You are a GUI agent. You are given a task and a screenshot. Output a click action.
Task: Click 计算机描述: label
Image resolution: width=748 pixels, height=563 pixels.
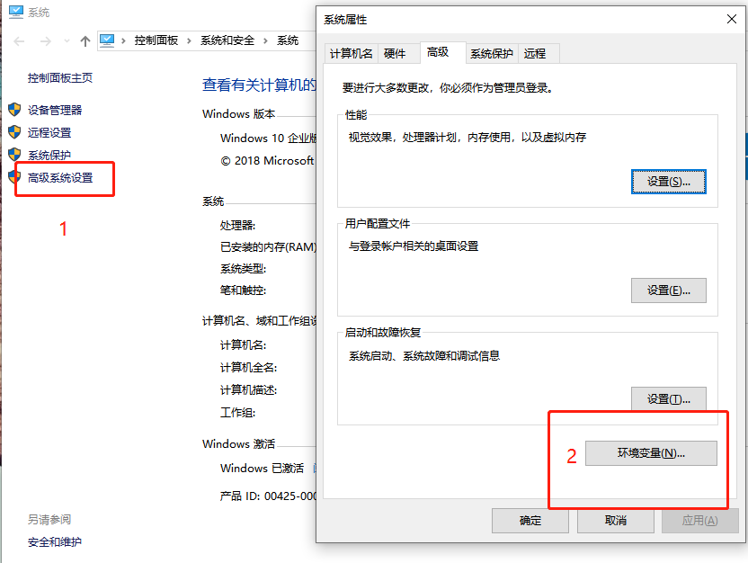coord(248,389)
